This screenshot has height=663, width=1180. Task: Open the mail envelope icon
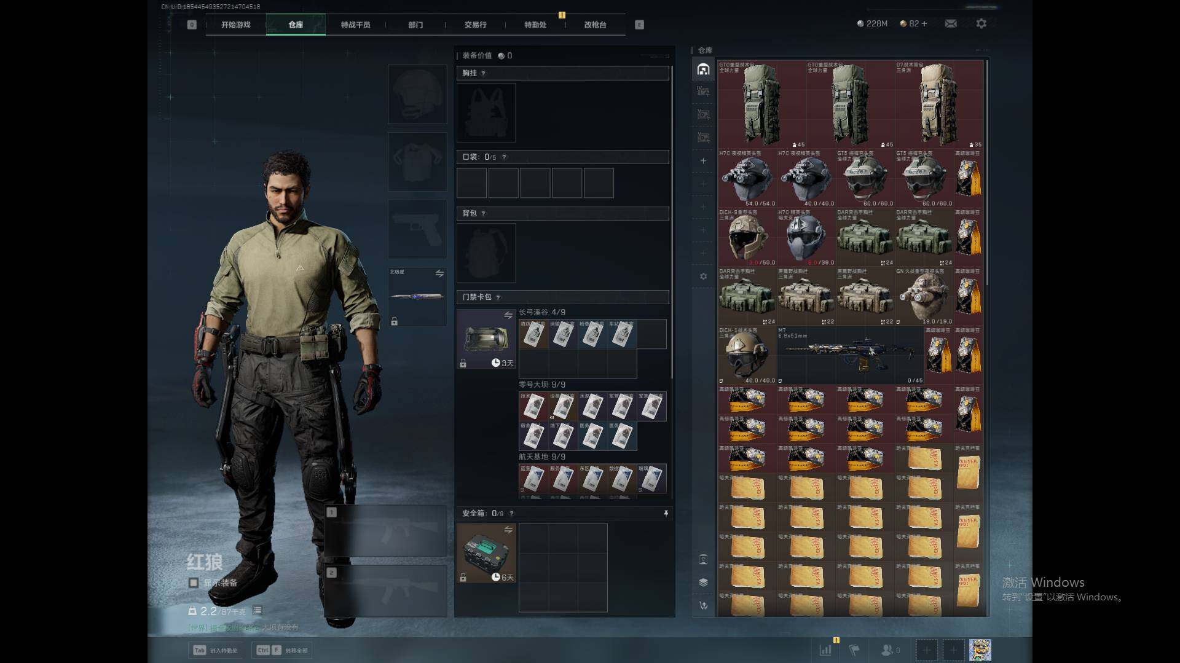(951, 23)
